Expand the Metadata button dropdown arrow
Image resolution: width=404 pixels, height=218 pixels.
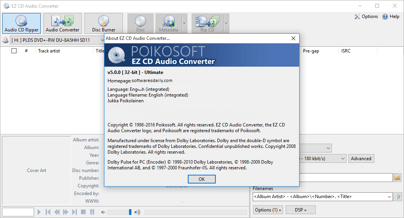click(185, 23)
